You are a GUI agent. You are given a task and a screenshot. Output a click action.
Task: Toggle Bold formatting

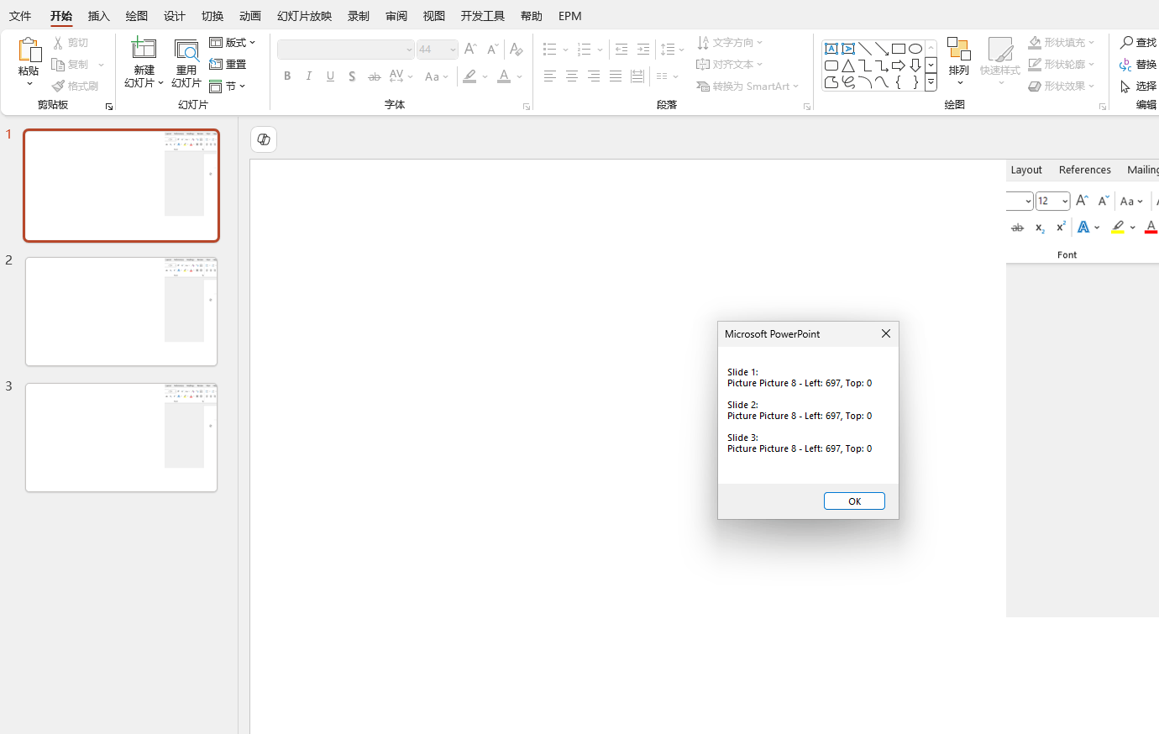287,76
